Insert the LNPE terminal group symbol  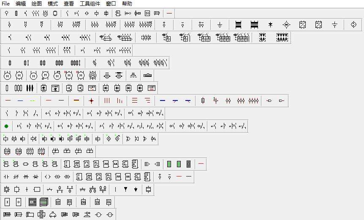pyautogui.click(x=76, y=25)
